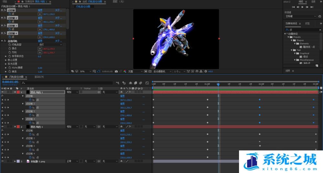Switch to the 段落 panel tab
The width and height of the screenshot is (323, 173).
pos(307,24)
